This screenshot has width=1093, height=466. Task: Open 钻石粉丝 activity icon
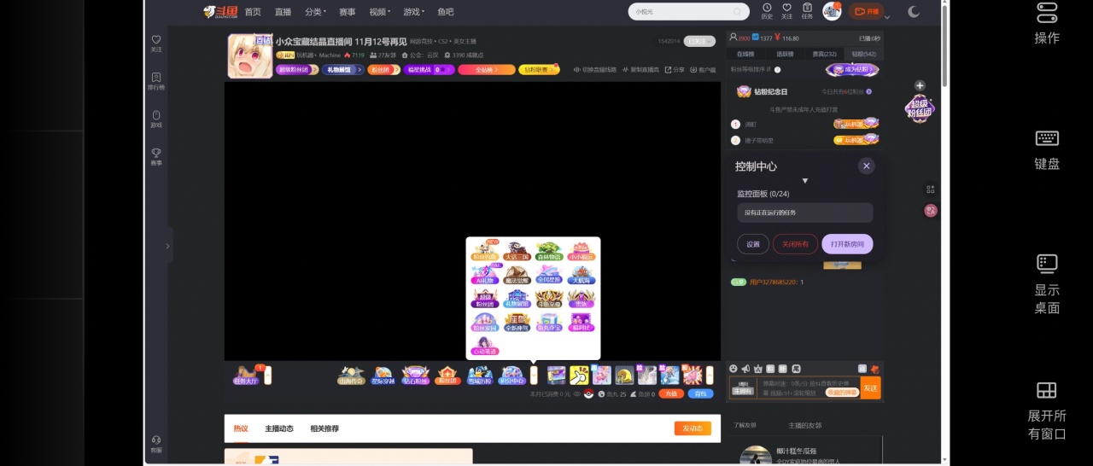point(415,375)
